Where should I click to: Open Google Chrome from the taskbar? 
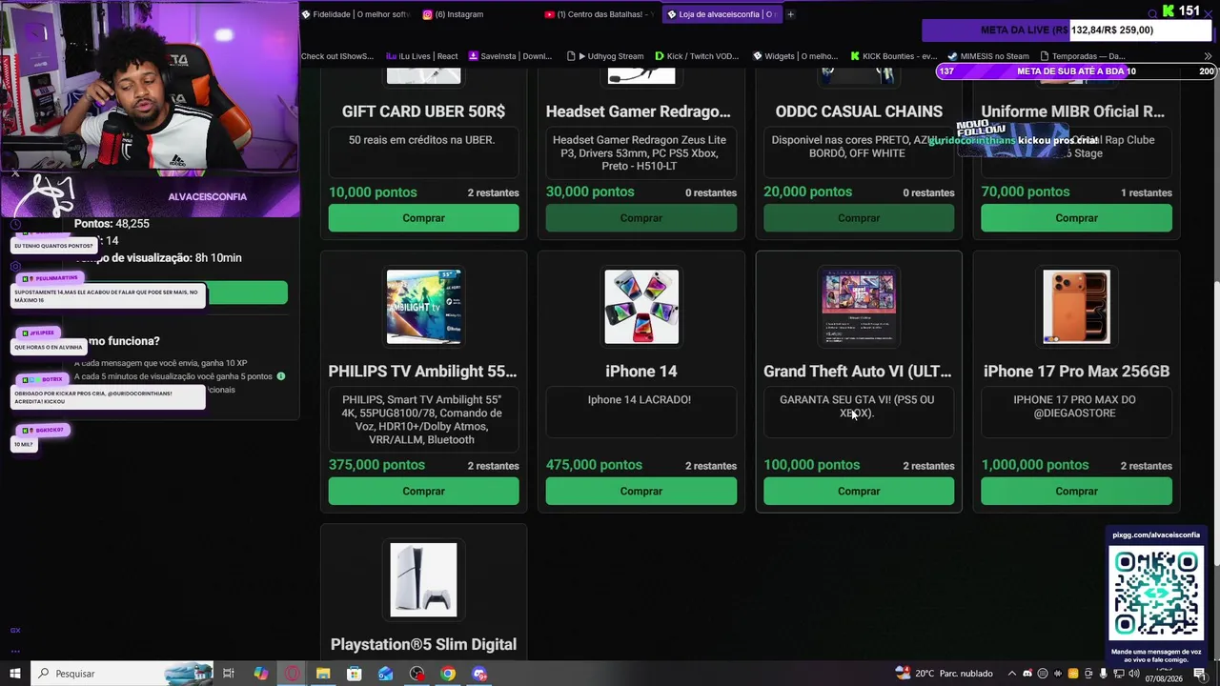pyautogui.click(x=448, y=674)
